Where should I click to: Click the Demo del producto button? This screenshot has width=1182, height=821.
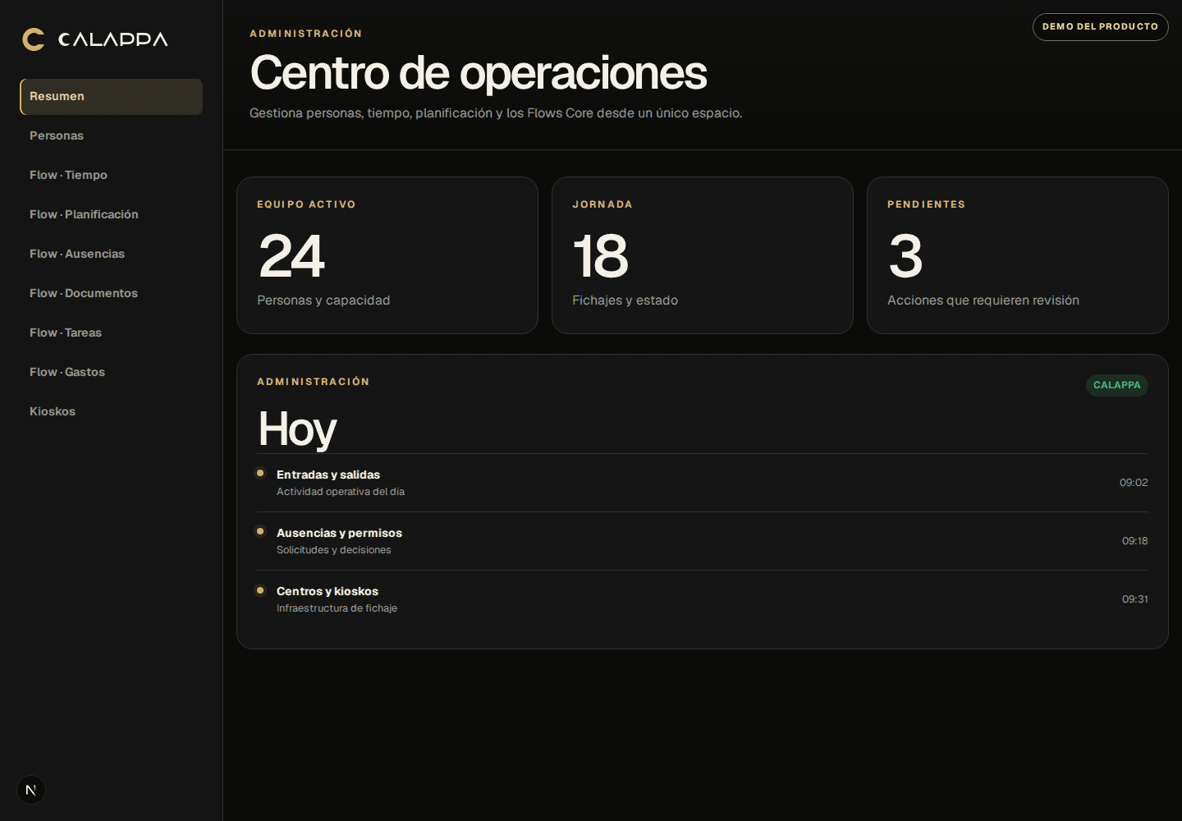click(x=1100, y=27)
